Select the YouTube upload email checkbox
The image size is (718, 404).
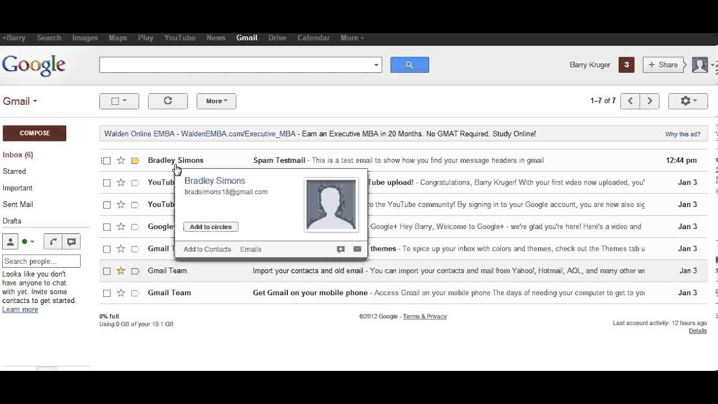pos(107,183)
